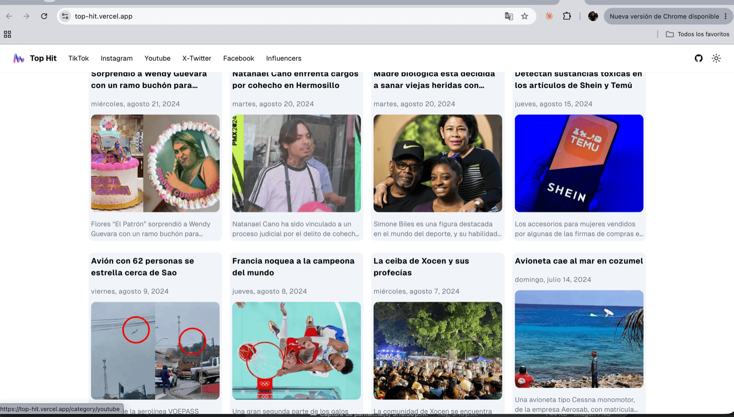Open headline La ceiba de Xocen y sus profecías
The height and width of the screenshot is (417, 734).
(x=421, y=267)
